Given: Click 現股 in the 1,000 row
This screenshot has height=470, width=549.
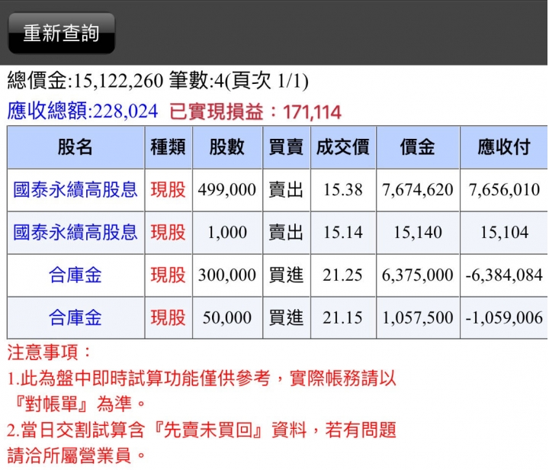Looking at the screenshot, I should point(169,233).
